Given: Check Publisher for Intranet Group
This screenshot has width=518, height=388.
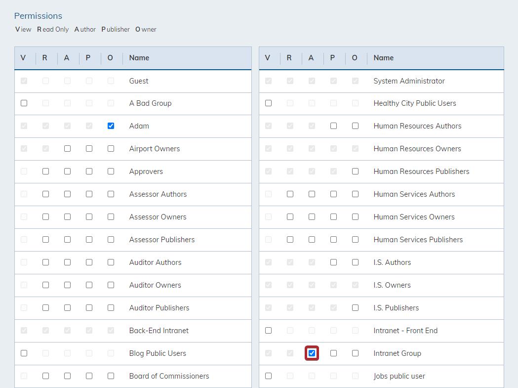Looking at the screenshot, I should (334, 353).
